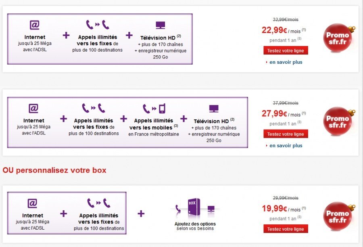Click the Télévision HD icon in second offer

214,108
